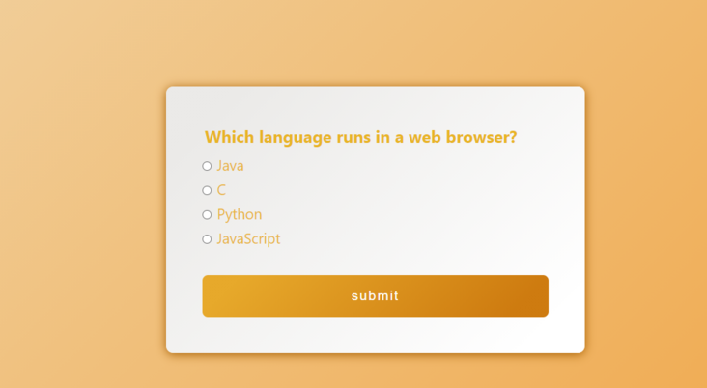Click the orange background right of quiz card
The image size is (707, 388).
(645, 220)
